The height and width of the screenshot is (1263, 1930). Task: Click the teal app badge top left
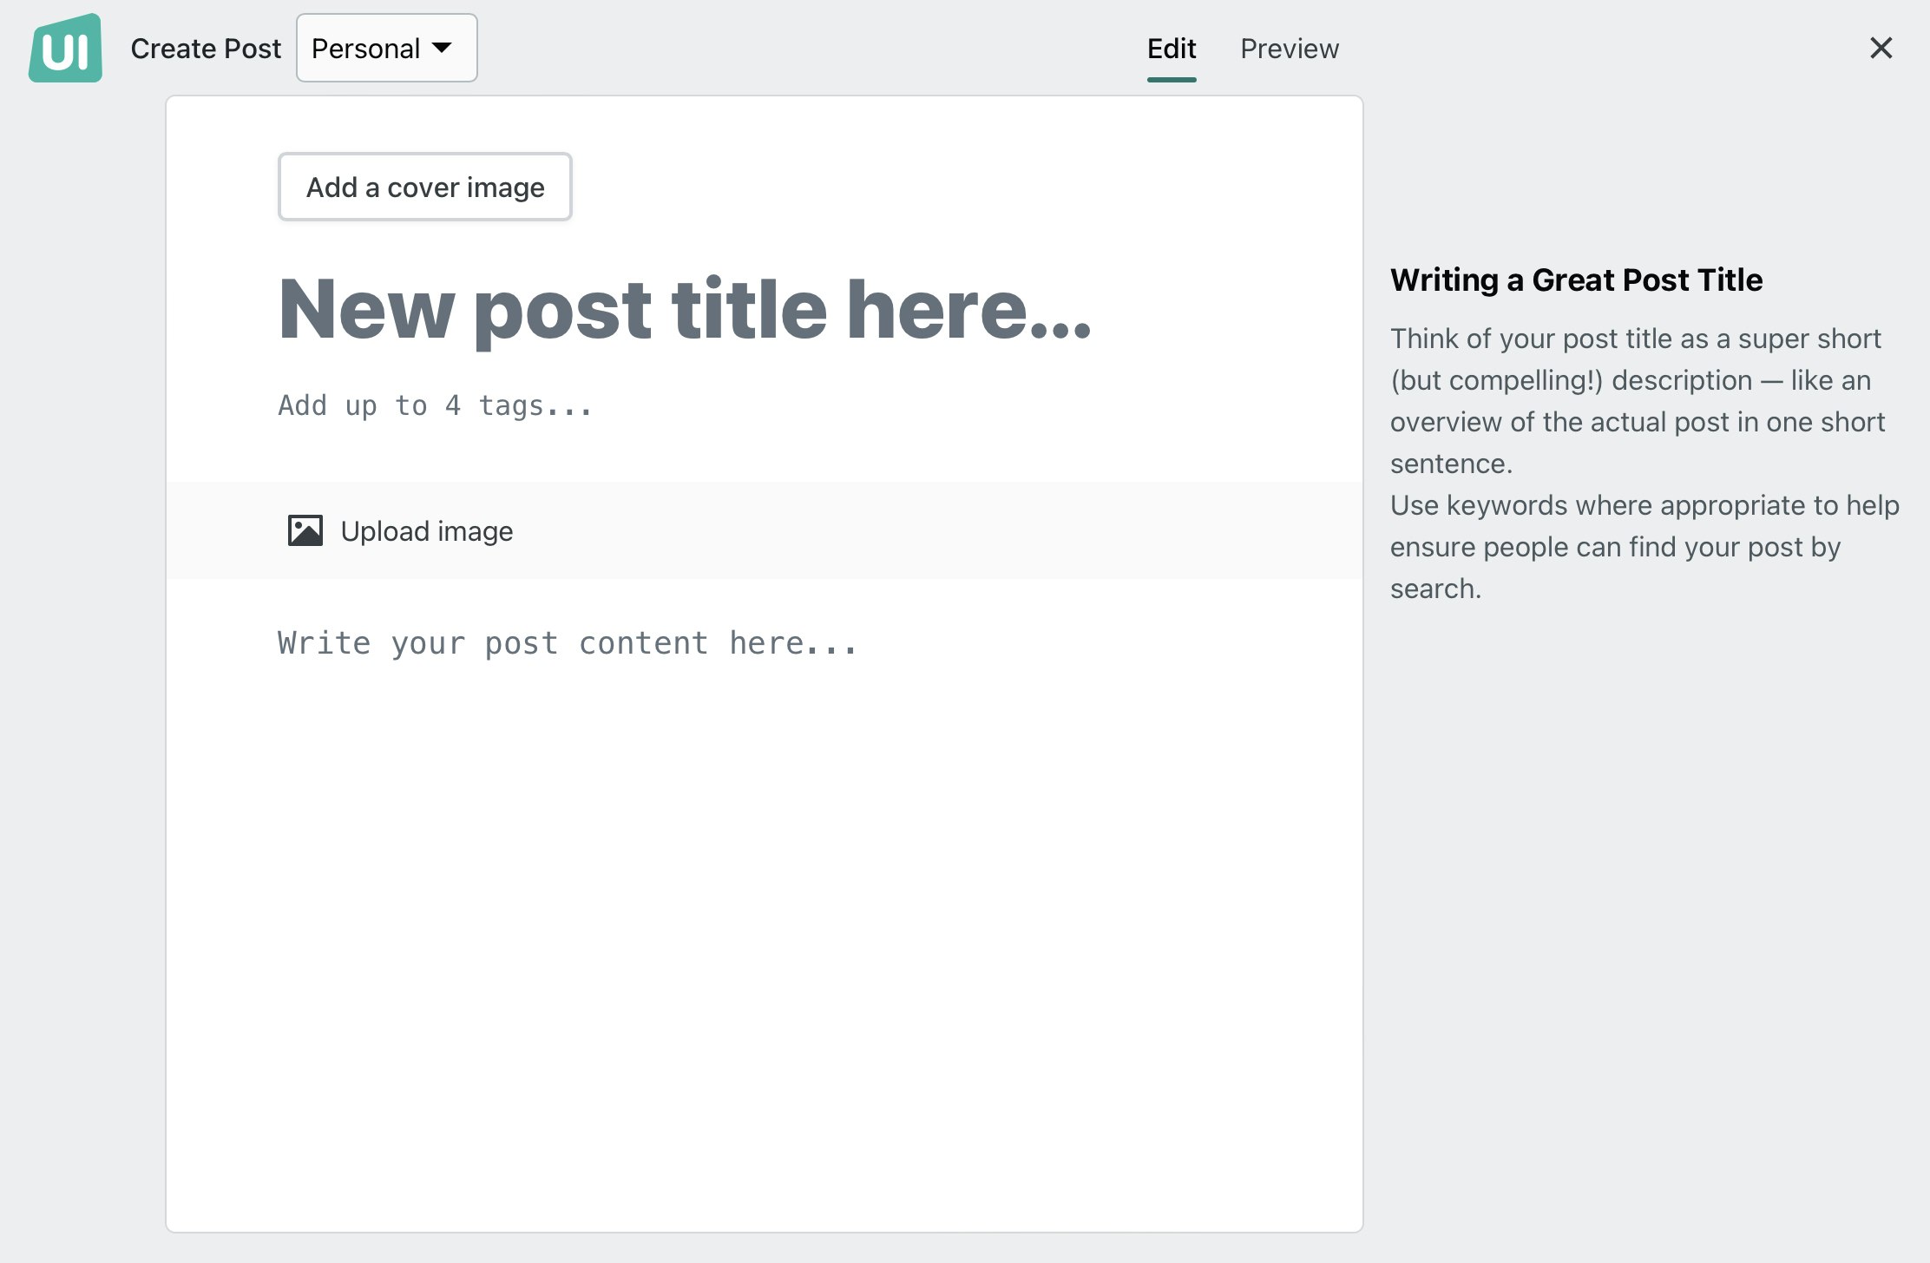[64, 48]
